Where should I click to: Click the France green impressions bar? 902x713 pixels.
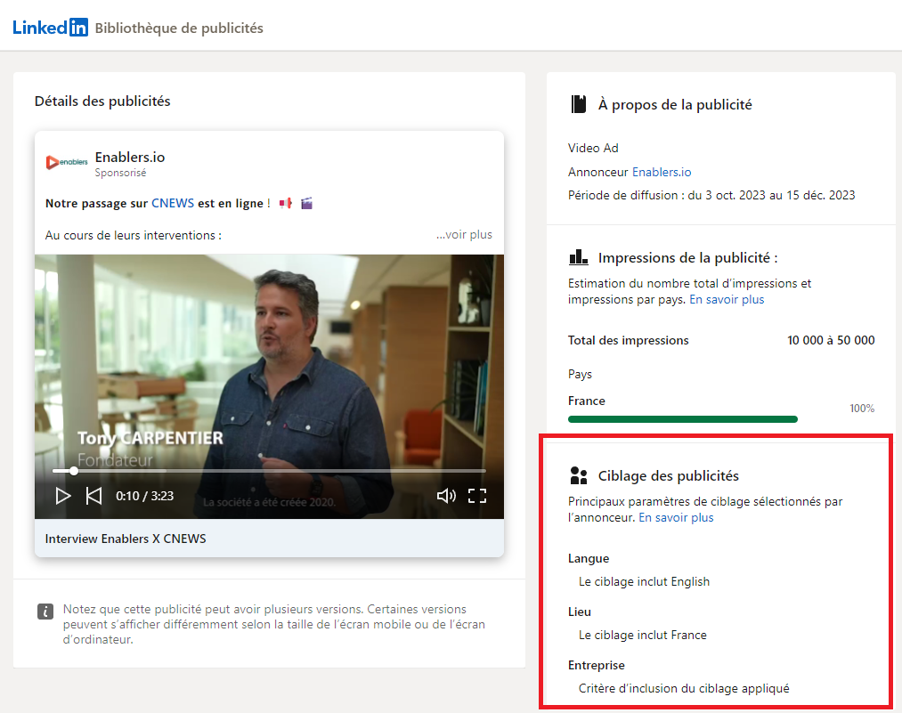tap(683, 419)
